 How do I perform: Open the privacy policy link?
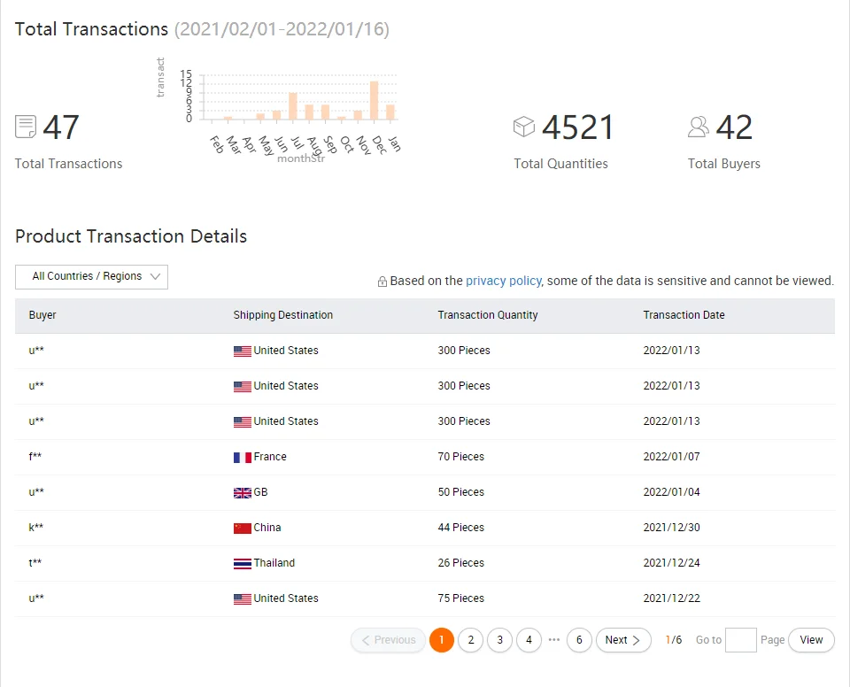(x=503, y=281)
